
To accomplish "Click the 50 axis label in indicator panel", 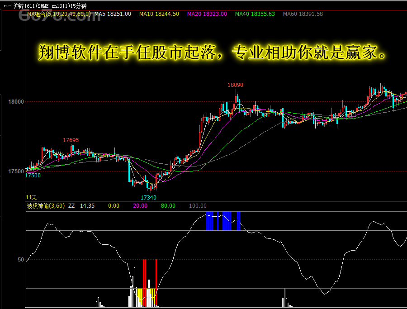I will tap(21, 260).
